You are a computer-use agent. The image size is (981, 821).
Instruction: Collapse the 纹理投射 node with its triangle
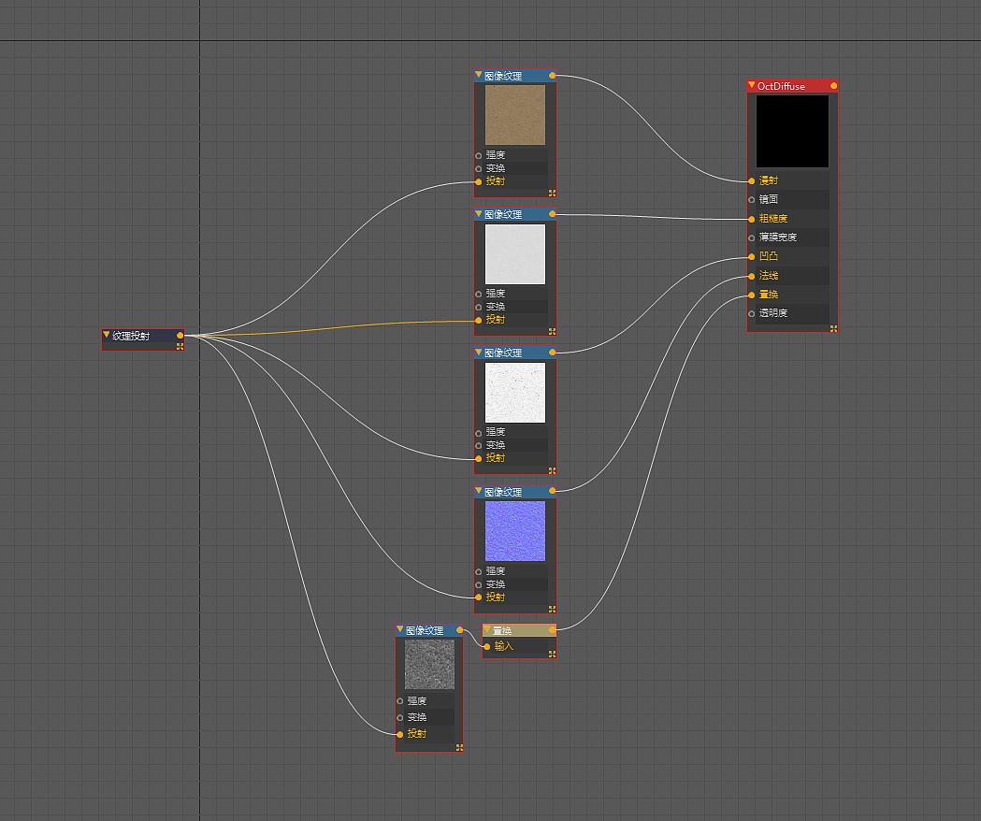click(x=107, y=335)
